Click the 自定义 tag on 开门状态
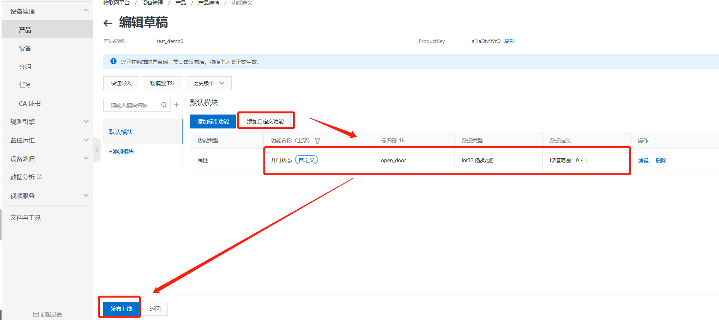The width and height of the screenshot is (719, 320). click(306, 160)
